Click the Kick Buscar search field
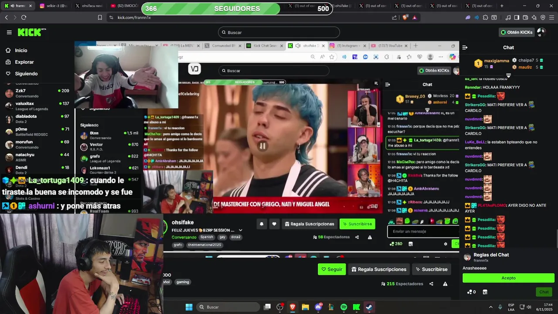Image resolution: width=558 pixels, height=314 pixels. tap(279, 32)
